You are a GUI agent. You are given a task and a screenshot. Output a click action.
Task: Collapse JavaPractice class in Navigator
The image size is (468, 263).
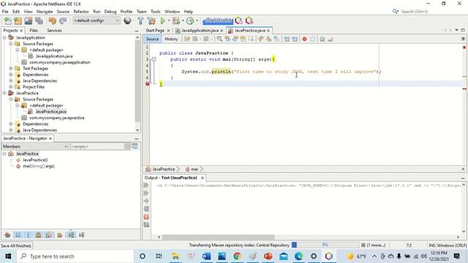tap(4, 153)
